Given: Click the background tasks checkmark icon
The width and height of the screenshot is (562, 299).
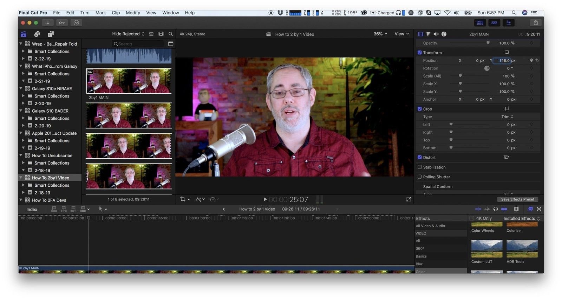Looking at the screenshot, I should click(x=76, y=22).
